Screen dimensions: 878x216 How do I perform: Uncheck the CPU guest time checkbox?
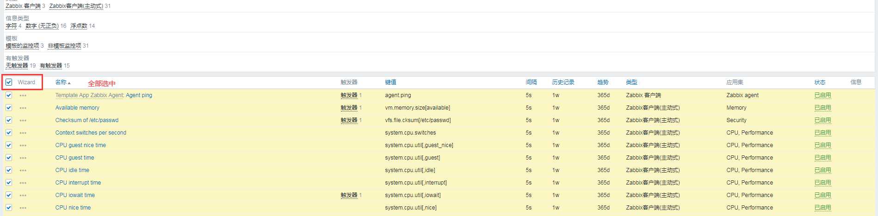coord(9,158)
